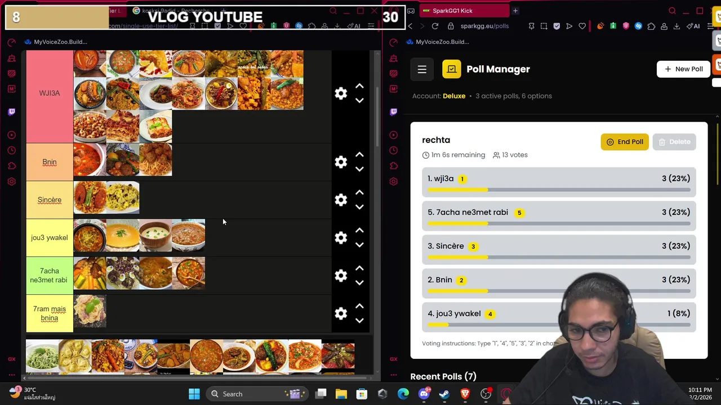Click the Recent Polls (7) heading
The image size is (721, 405).
(443, 376)
